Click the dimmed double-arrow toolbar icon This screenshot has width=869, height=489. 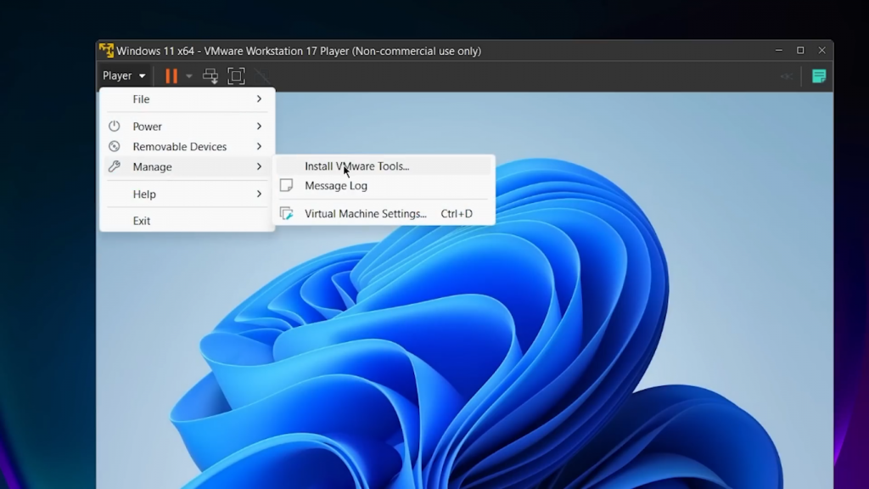(x=786, y=76)
